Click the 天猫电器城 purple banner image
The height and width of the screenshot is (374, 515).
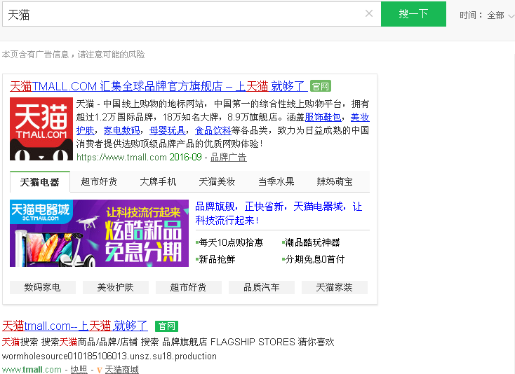point(99,233)
